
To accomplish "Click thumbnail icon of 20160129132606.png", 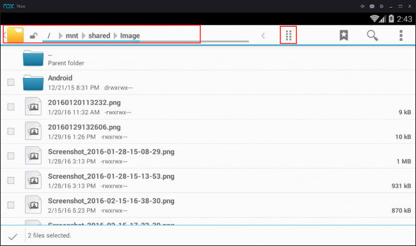I will pos(33,131).
